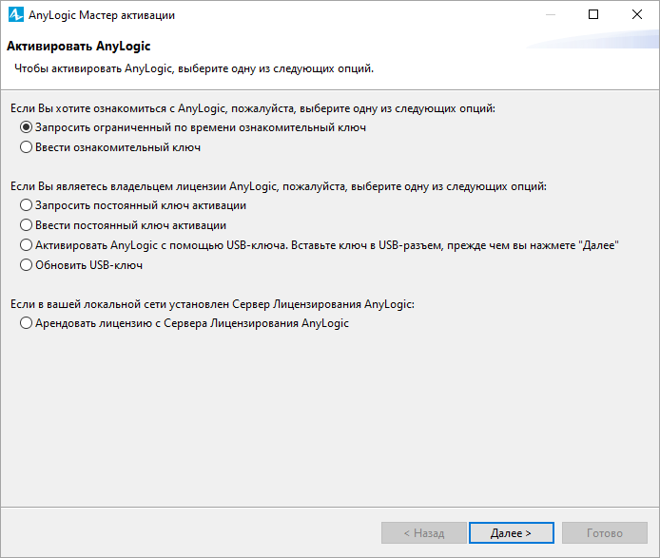Close the AnyLogic activation wizard window
This screenshot has height=558, width=660.
pos(637,14)
